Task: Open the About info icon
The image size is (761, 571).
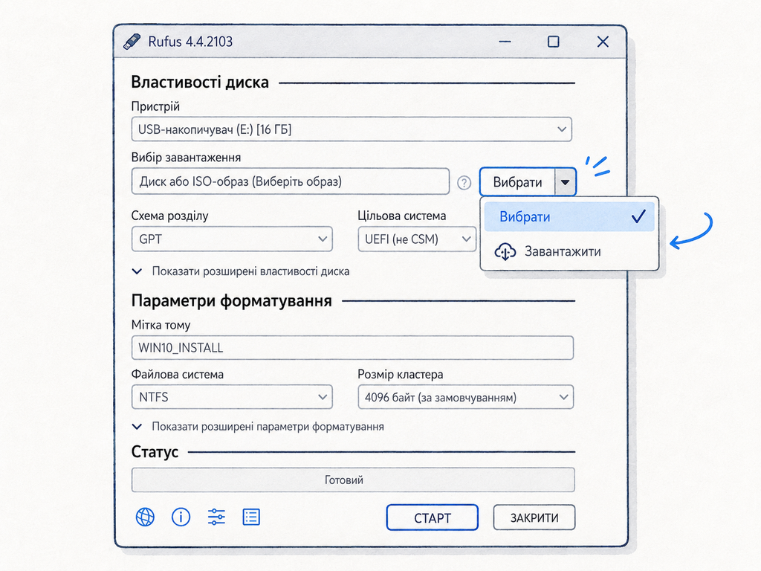Action: coord(181,517)
